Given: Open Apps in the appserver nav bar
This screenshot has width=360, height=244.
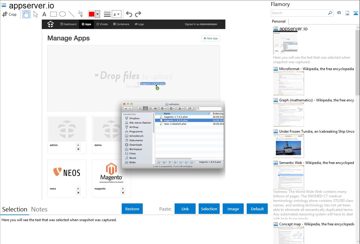Looking at the screenshot, I should (86, 24).
